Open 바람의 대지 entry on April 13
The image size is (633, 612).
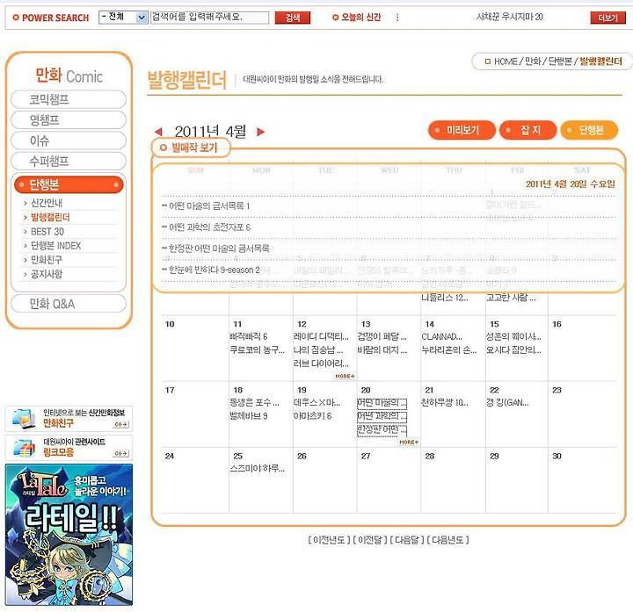pos(382,349)
